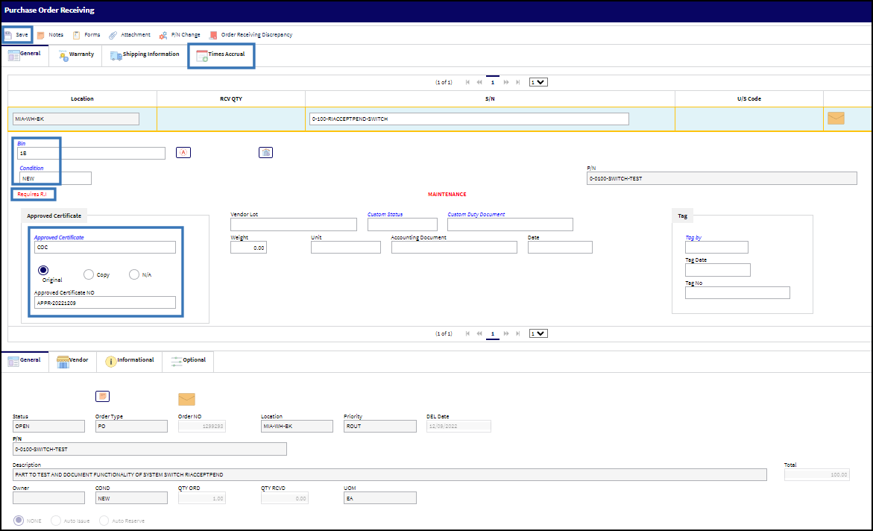Click the Approved Certificate link label

pos(59,237)
